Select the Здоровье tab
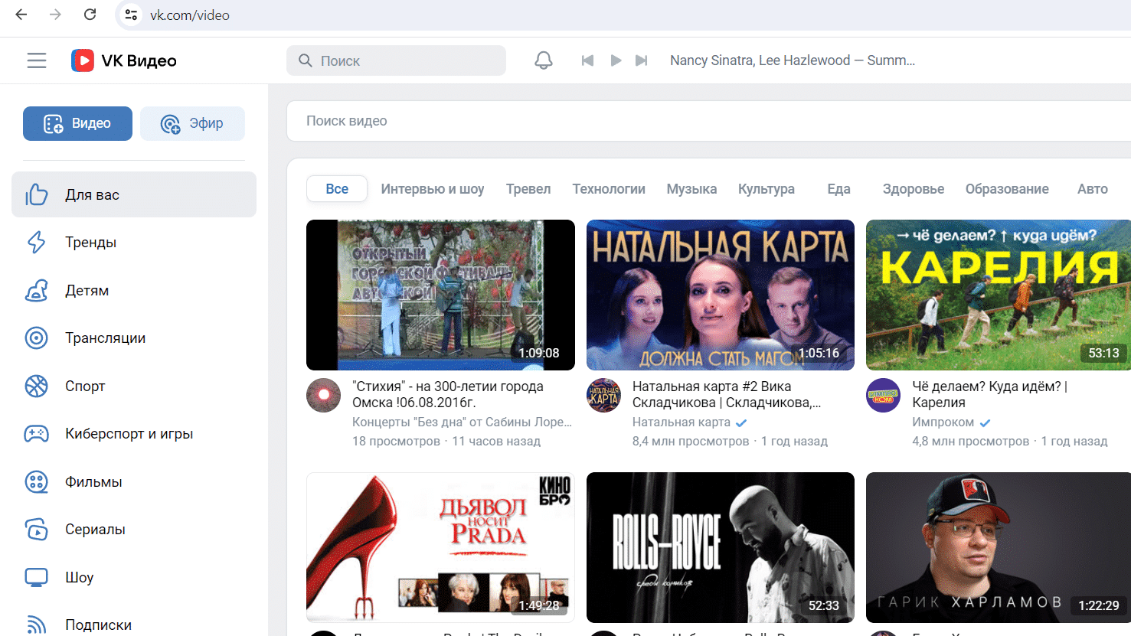Viewport: 1131px width, 636px height. tap(914, 189)
